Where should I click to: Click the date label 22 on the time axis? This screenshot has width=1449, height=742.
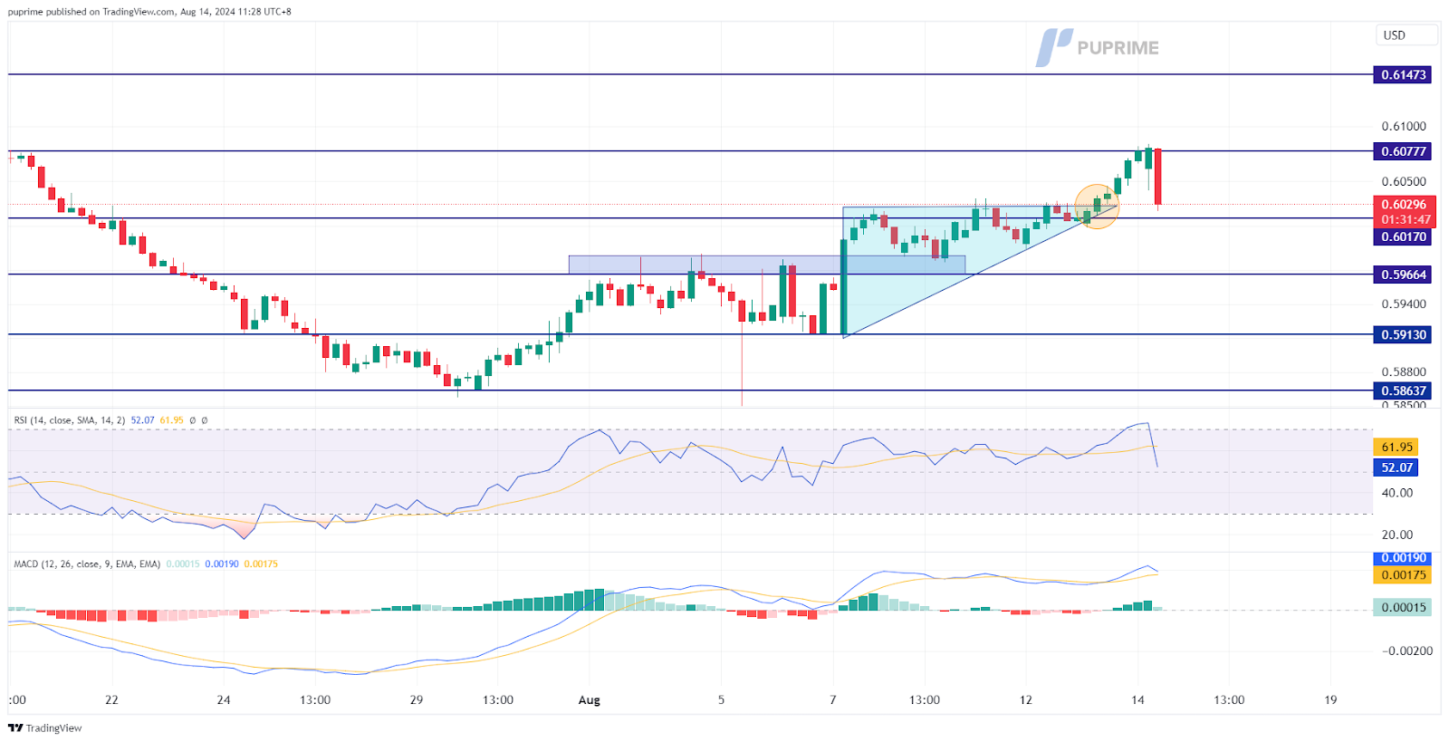click(111, 700)
